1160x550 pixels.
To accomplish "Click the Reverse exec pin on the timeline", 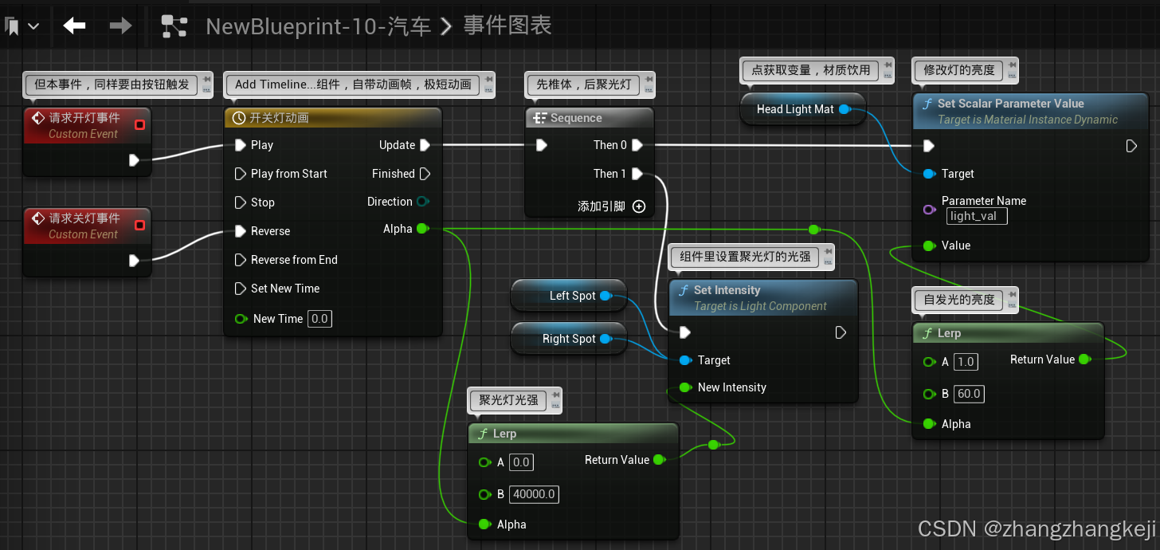I will [241, 231].
